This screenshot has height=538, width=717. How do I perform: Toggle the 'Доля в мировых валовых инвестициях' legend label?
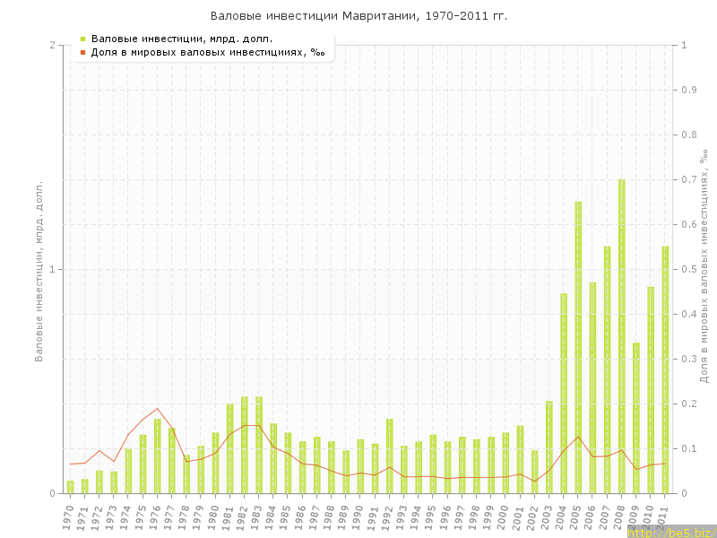tap(207, 52)
